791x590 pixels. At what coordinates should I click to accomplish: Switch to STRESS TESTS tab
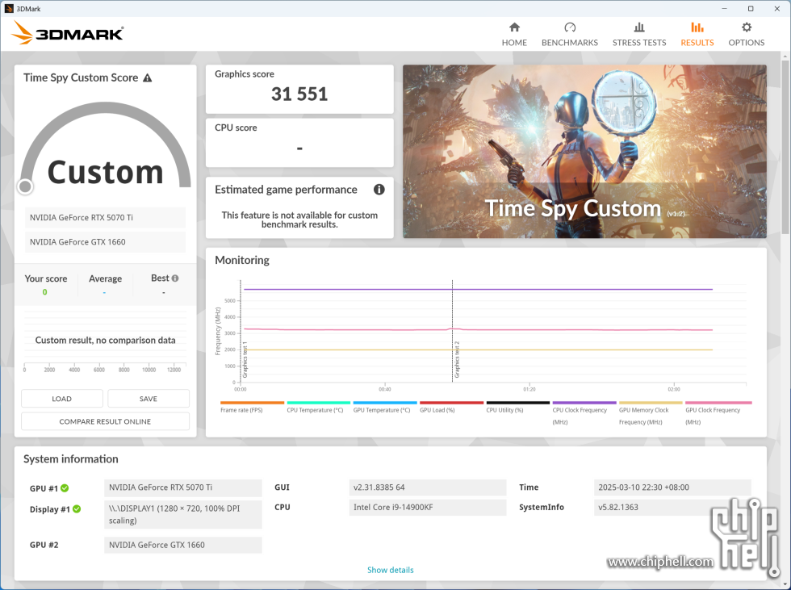point(639,34)
